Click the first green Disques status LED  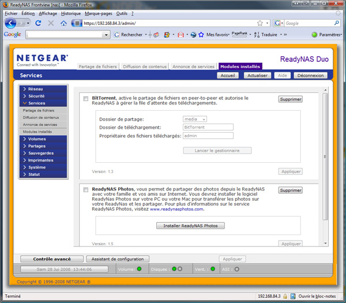pyautogui.click(x=174, y=269)
